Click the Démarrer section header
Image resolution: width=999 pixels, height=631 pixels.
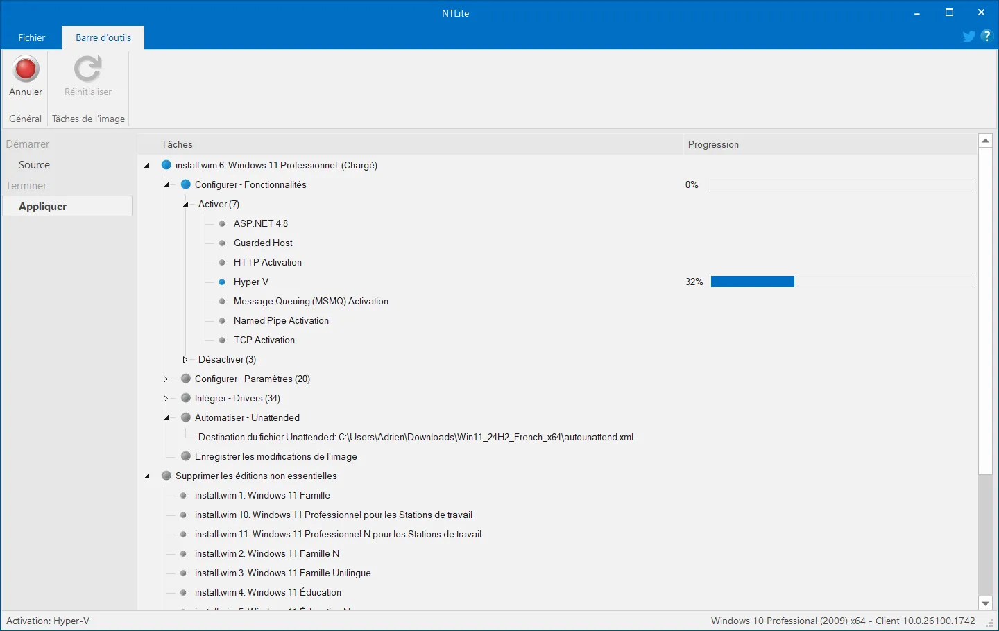[28, 144]
